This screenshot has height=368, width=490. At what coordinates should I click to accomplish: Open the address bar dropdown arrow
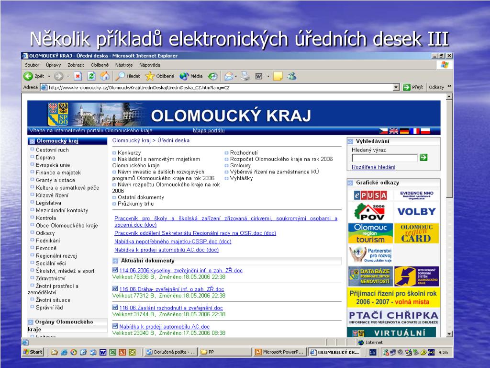tap(396, 87)
